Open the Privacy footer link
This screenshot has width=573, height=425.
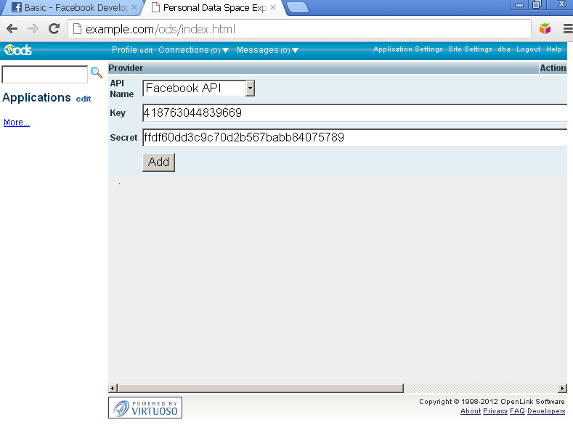[x=495, y=411]
